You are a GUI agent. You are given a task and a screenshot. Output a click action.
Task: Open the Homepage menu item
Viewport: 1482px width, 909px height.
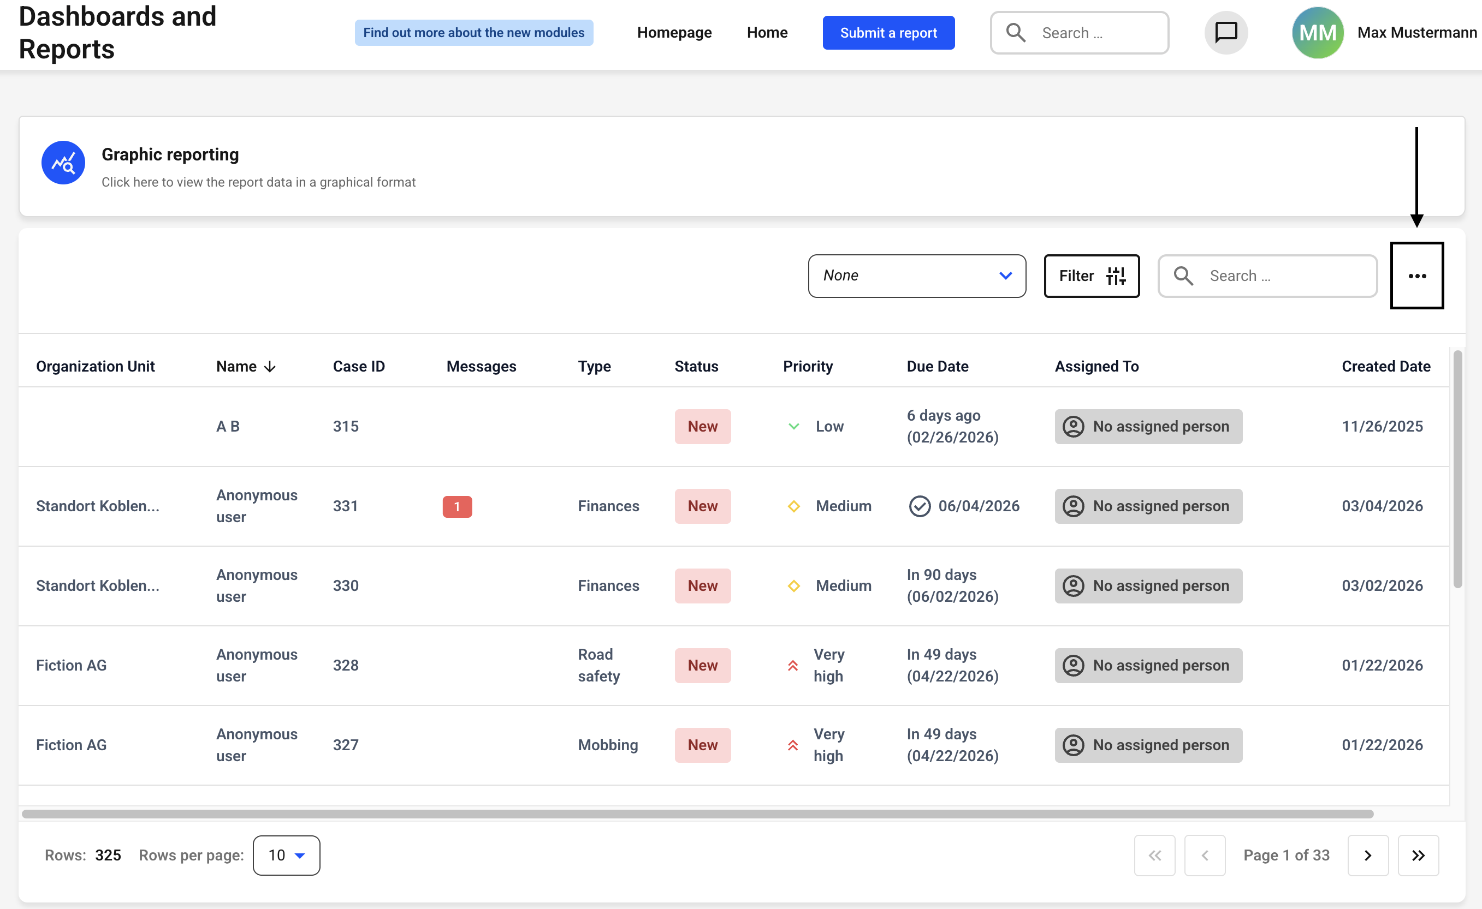(x=674, y=33)
